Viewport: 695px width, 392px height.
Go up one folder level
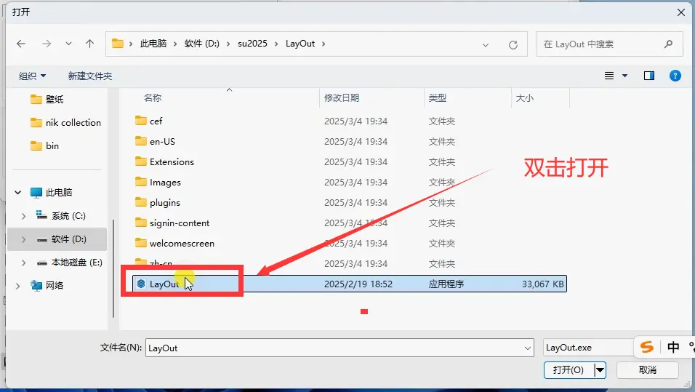89,44
